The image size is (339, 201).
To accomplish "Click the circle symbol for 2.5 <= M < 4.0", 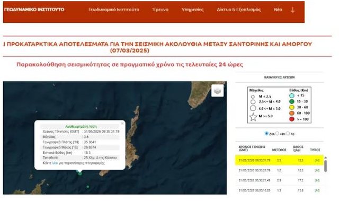I will click(x=253, y=102).
